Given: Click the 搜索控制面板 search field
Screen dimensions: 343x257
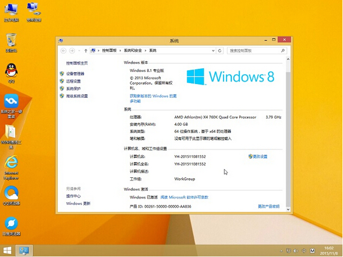Looking at the screenshot, I should 255,50.
